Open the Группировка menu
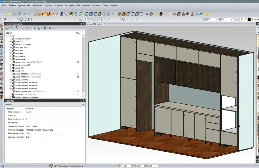This screenshot has width=259, height=168. [24, 5]
